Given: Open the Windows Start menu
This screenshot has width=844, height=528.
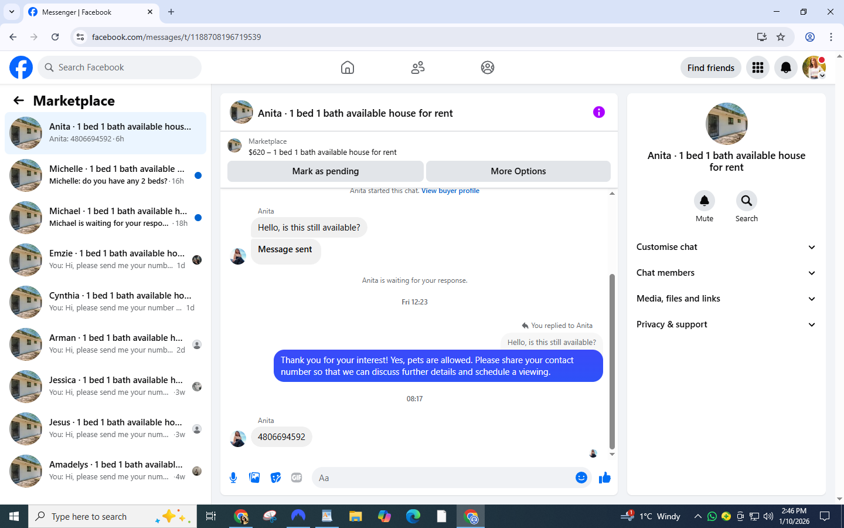Looking at the screenshot, I should pyautogui.click(x=14, y=516).
